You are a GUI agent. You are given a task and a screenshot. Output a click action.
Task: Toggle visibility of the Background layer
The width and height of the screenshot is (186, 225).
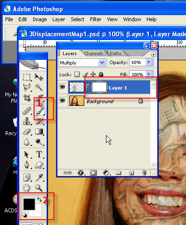63,100
